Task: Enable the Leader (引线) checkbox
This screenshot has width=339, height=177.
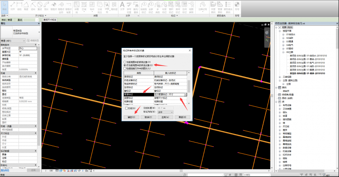Action: click(127, 108)
